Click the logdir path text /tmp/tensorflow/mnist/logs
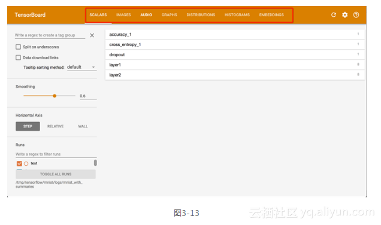381x225 pixels. [49, 184]
